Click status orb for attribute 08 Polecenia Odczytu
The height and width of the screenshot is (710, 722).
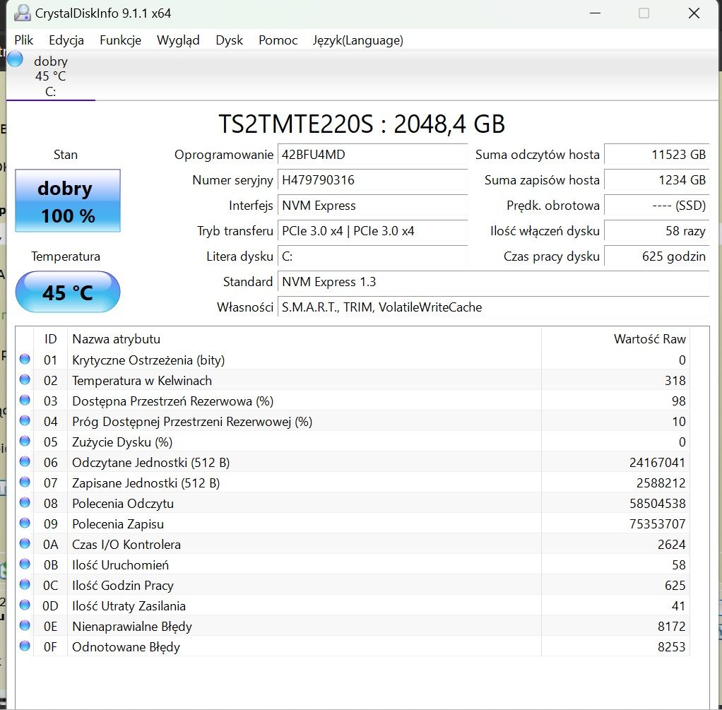point(25,503)
